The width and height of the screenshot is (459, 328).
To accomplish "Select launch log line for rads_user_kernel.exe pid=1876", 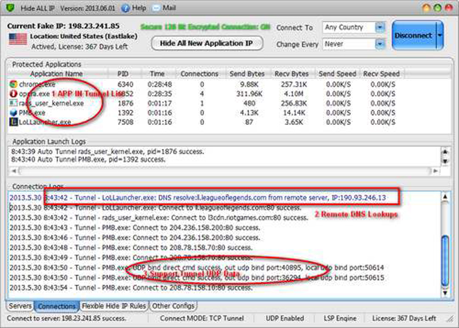I will click(108, 152).
